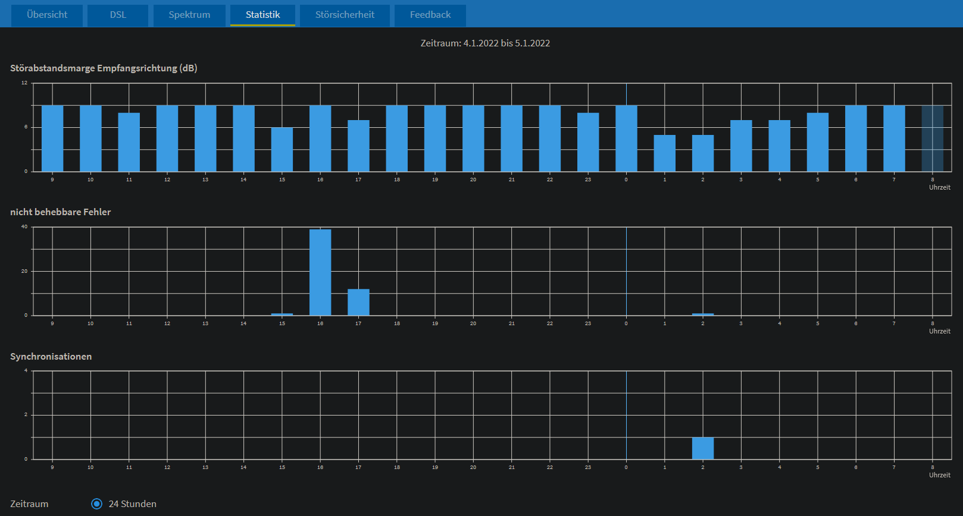Click the 7 Uhr bar in Störabstandsmarge chart
963x516 pixels.
coord(894,139)
